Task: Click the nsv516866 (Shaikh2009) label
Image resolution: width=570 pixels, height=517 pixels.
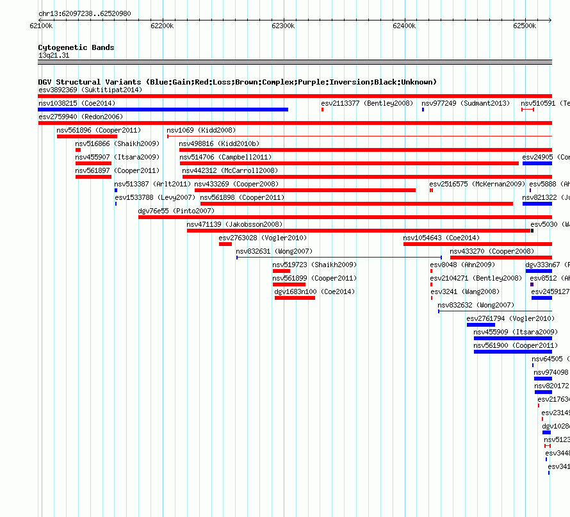Action: (117, 144)
